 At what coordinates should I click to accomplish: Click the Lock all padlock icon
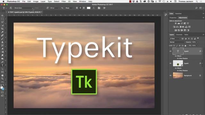tap(185, 46)
